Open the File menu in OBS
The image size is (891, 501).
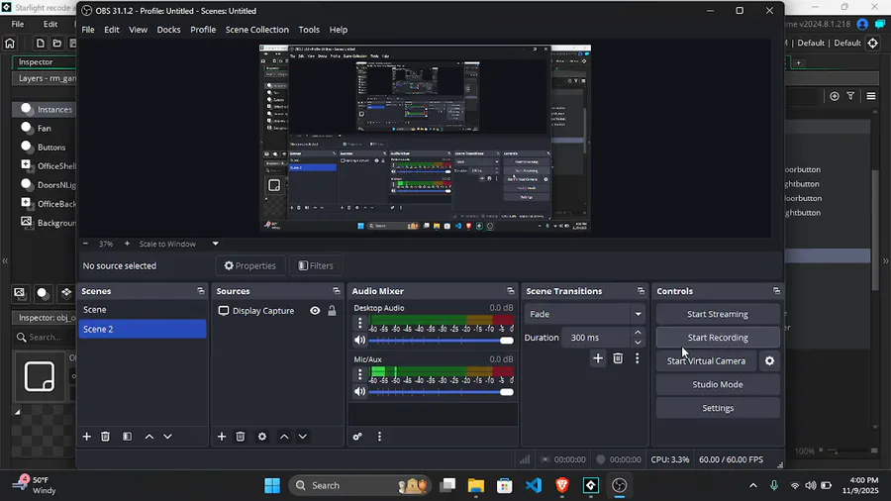point(88,30)
